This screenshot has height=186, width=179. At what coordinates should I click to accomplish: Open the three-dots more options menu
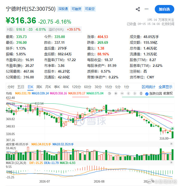coord(147,9)
